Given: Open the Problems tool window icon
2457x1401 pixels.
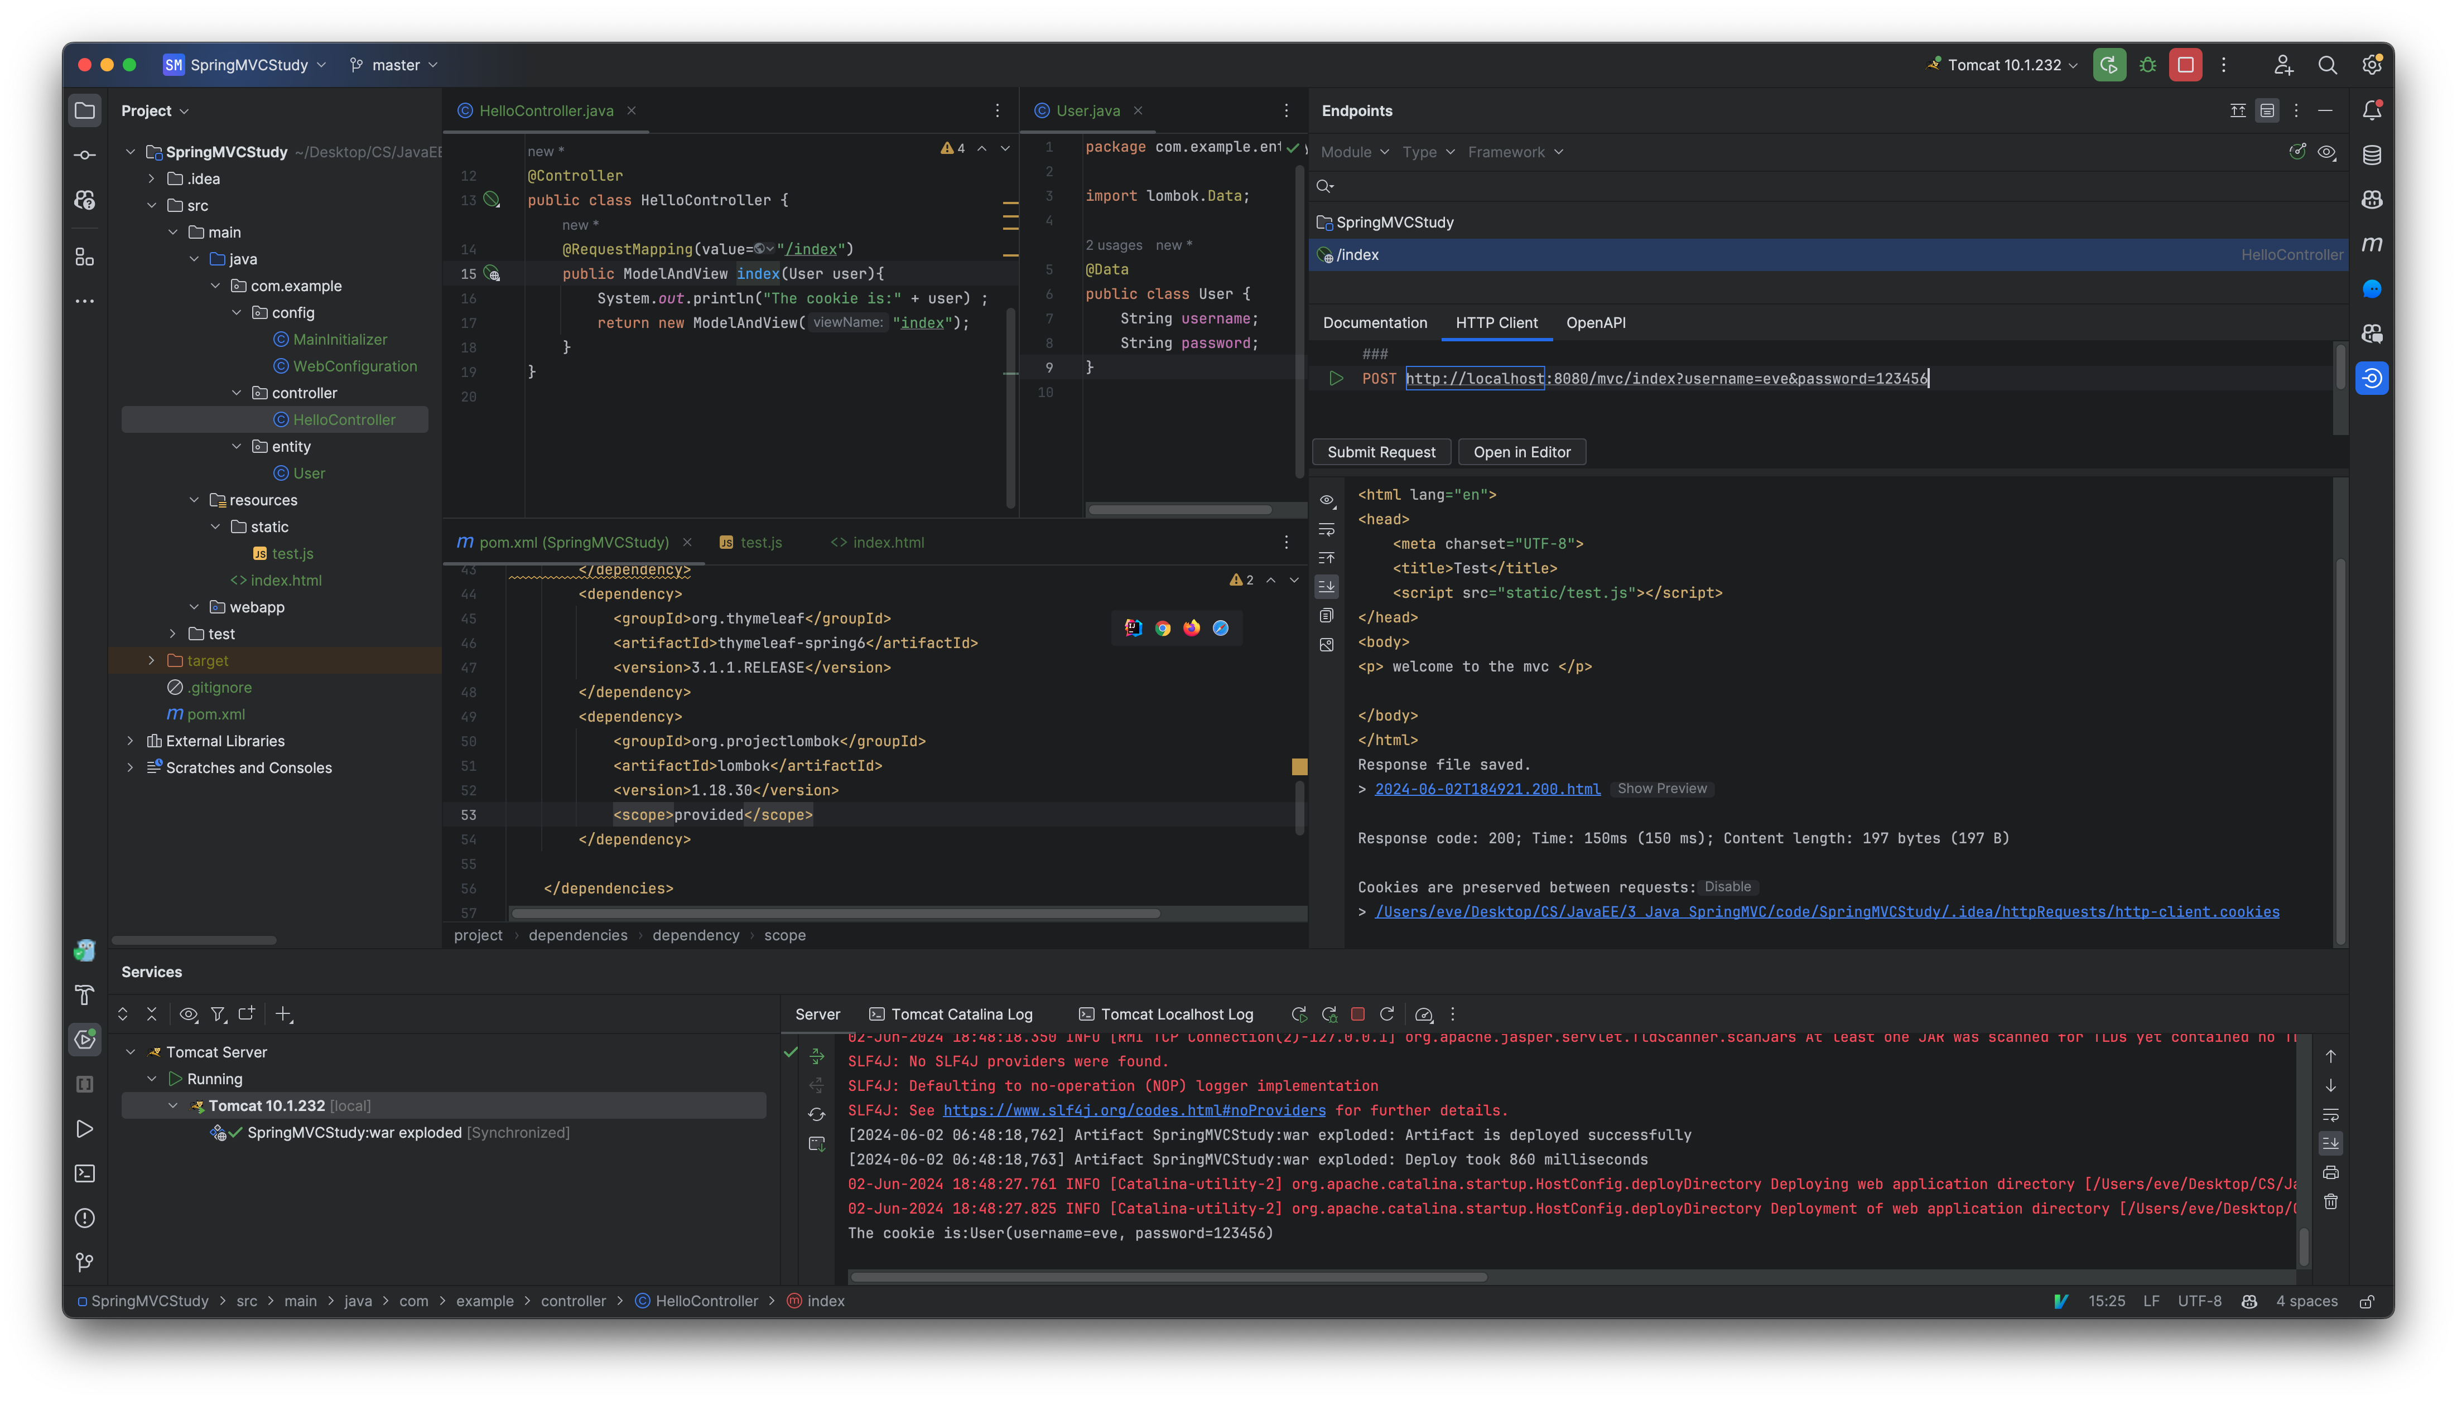Looking at the screenshot, I should pyautogui.click(x=85, y=1218).
